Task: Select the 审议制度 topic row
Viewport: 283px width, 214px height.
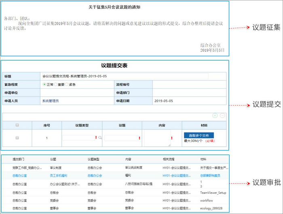Action: pyautogui.click(x=55, y=167)
